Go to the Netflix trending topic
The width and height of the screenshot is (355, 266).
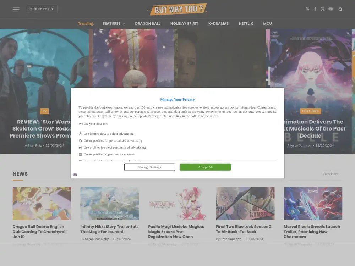[x=246, y=24]
